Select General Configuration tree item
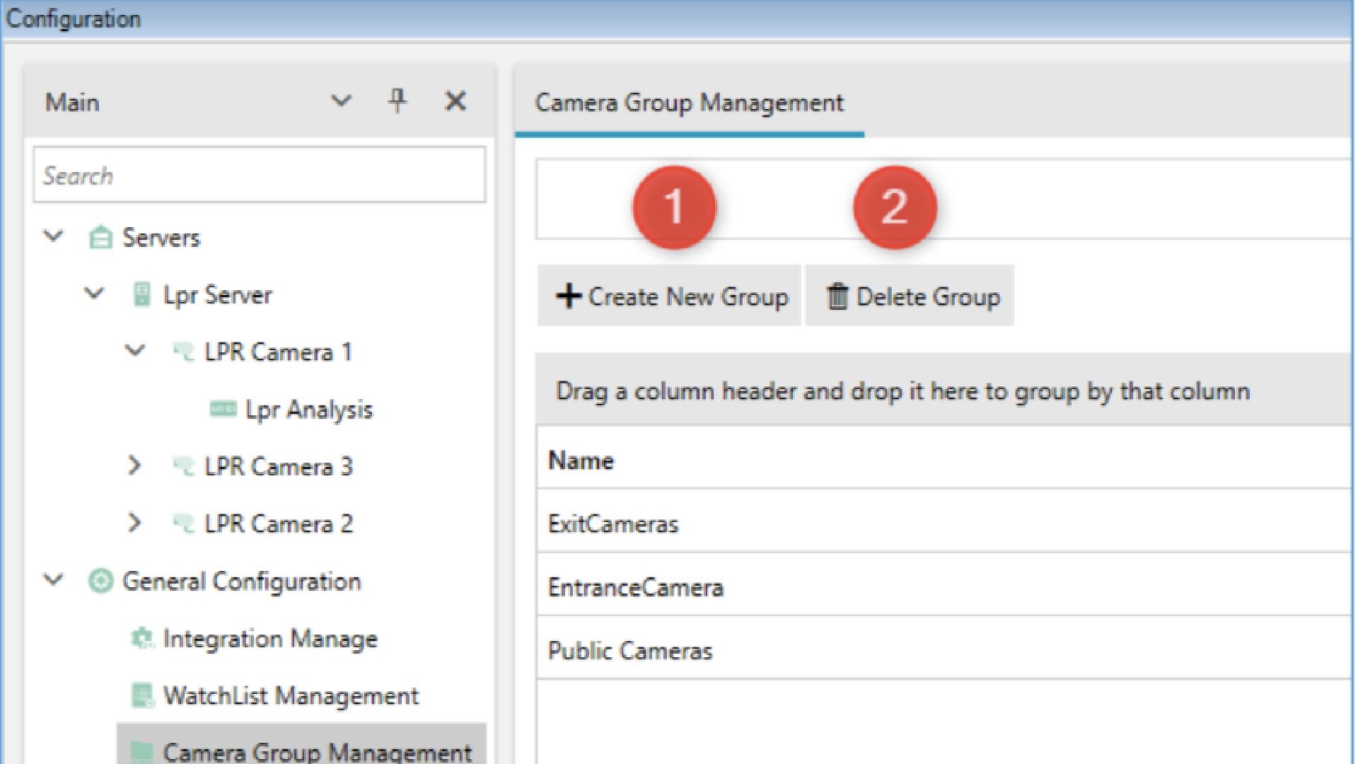The image size is (1358, 764). click(242, 581)
